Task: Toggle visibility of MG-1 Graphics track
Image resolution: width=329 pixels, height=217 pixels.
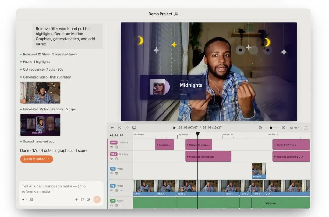Action: pyautogui.click(x=111, y=147)
